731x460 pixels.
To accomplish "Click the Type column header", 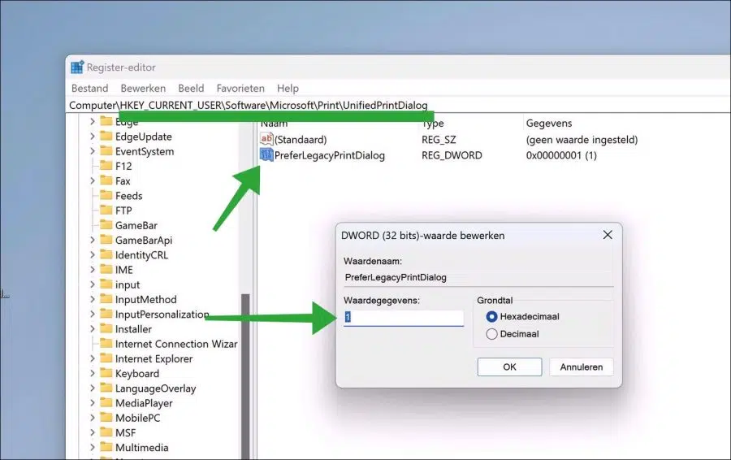I will pyautogui.click(x=433, y=124).
